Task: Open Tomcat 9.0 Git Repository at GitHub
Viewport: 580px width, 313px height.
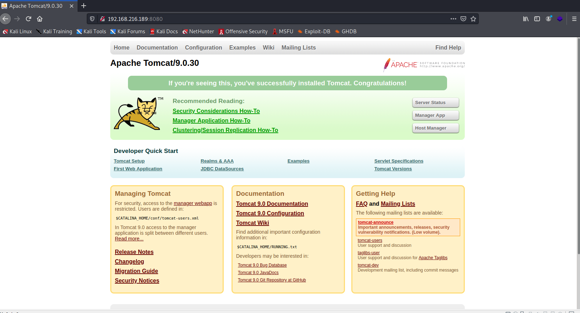Action: point(272,280)
